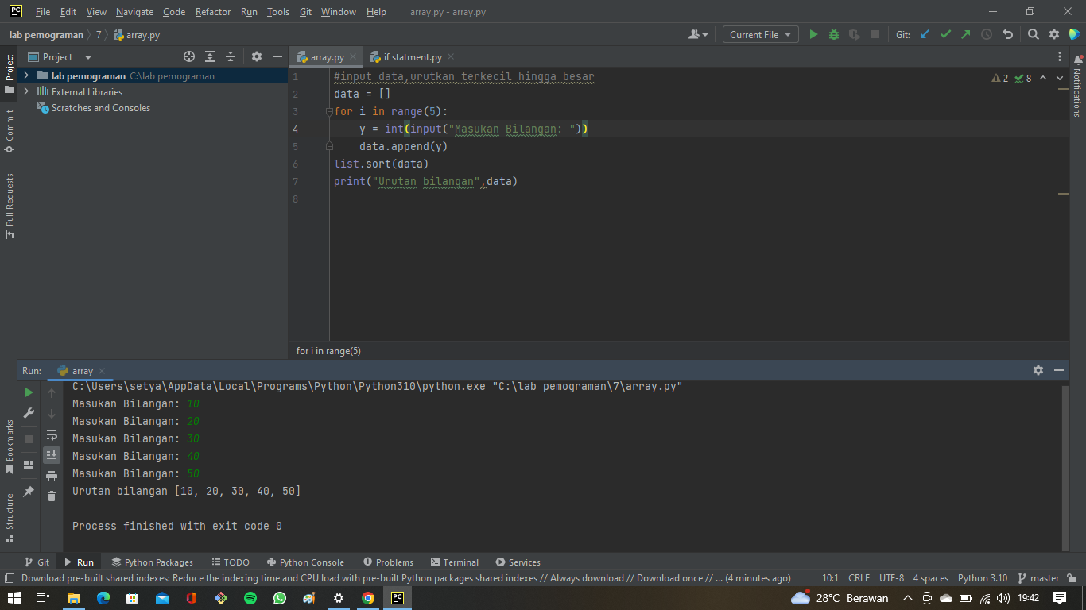This screenshot has width=1086, height=610.
Task: Change Python 3.10 interpreter in status bar
Action: pos(983,578)
